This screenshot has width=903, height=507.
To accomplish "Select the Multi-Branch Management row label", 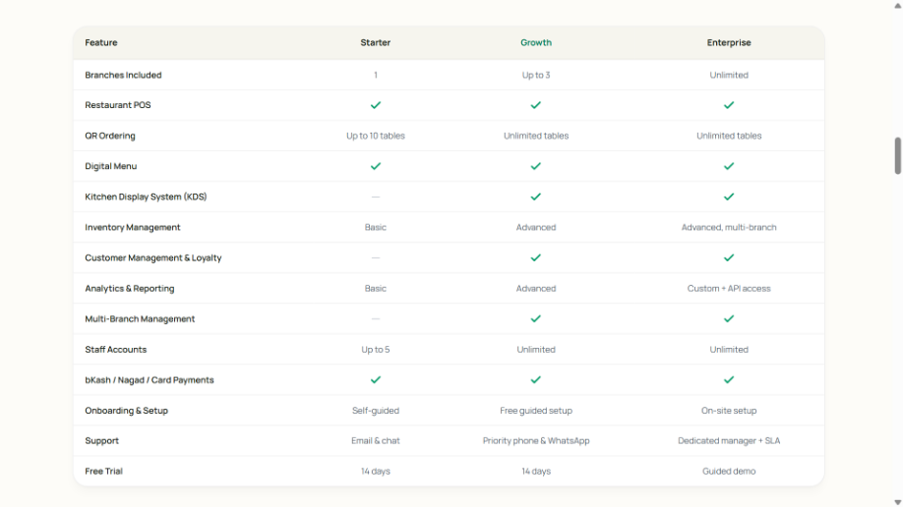I will [x=140, y=318].
